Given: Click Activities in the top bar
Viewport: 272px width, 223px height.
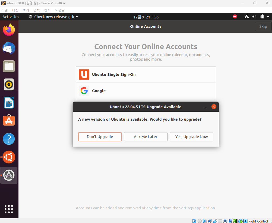Looking at the screenshot, I should [x=11, y=17].
